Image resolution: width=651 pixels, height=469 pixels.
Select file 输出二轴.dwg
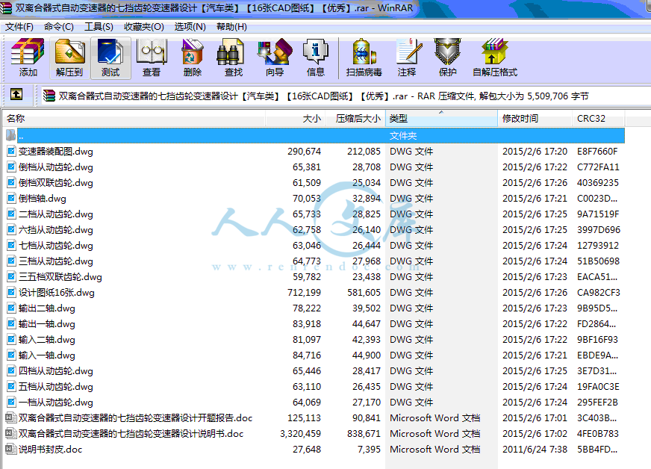point(47,308)
